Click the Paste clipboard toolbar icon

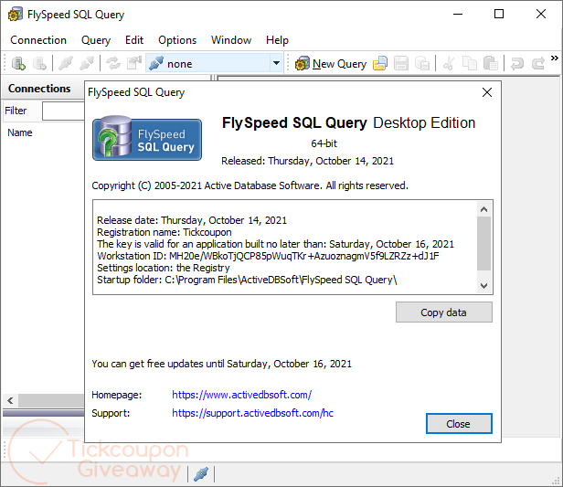pos(491,64)
